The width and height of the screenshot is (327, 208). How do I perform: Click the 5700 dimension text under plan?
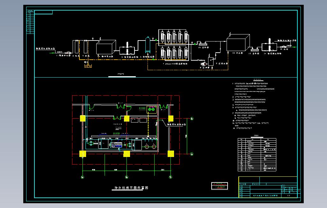click(x=141, y=170)
